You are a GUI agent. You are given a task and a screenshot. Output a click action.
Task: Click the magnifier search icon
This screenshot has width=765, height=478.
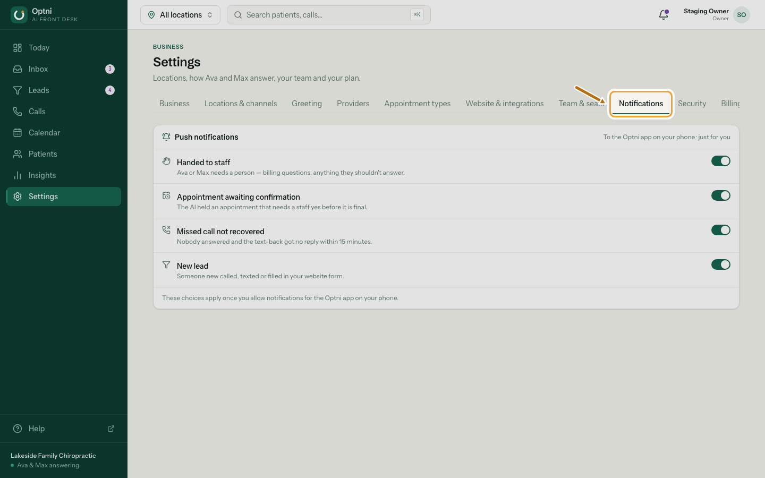[238, 15]
